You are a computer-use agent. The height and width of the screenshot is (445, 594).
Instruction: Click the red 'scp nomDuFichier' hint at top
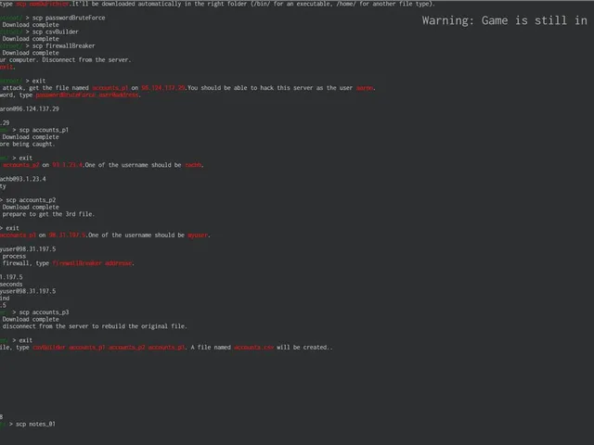43,4
